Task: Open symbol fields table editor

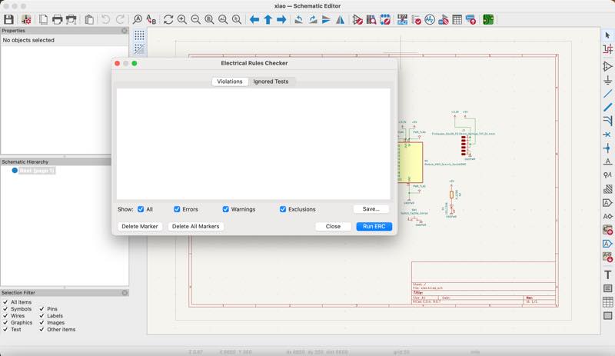Action: [x=457, y=19]
